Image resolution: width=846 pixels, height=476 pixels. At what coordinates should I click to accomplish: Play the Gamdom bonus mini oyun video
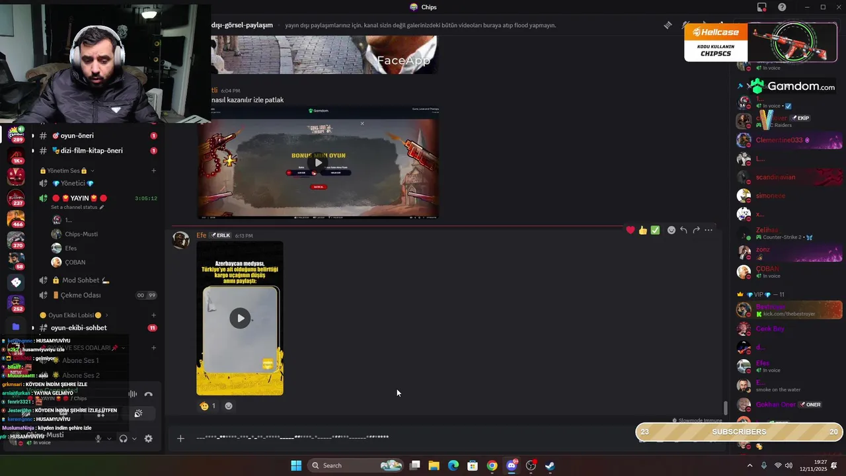click(319, 163)
